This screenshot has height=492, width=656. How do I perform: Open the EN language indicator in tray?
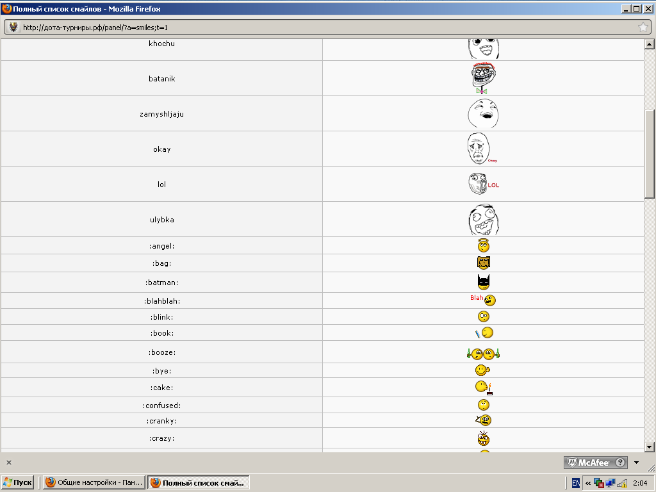pyautogui.click(x=576, y=483)
